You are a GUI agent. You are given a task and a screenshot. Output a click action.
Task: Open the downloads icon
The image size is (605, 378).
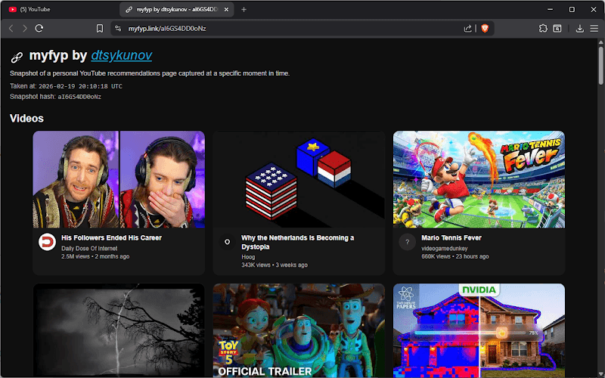579,29
